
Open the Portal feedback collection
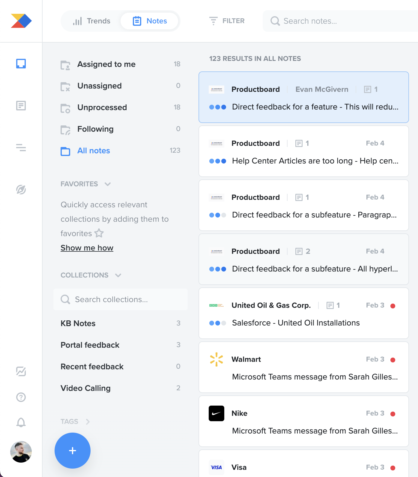coord(121,345)
